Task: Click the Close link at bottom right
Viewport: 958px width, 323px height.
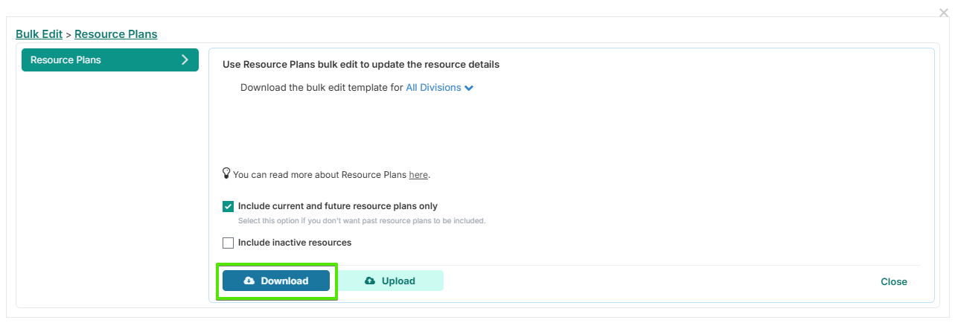Action: 893,281
